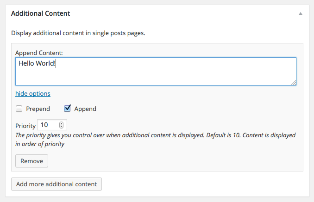Uncheck the Append checkbox
Image resolution: width=314 pixels, height=202 pixels.
[67, 109]
